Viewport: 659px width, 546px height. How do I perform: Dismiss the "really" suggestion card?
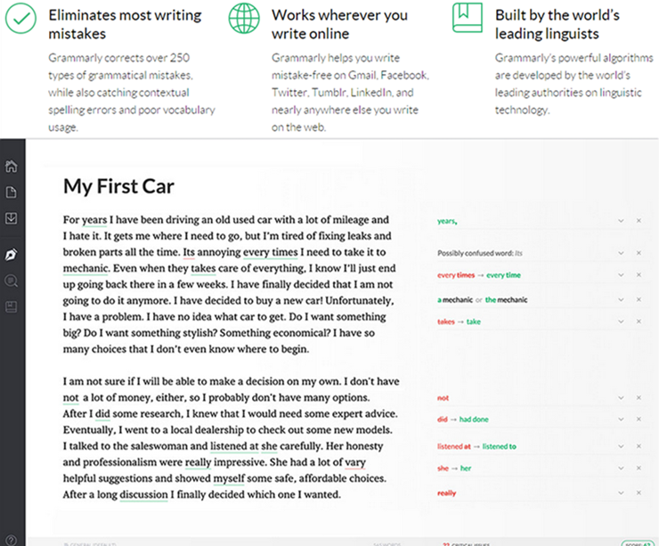[x=639, y=493]
